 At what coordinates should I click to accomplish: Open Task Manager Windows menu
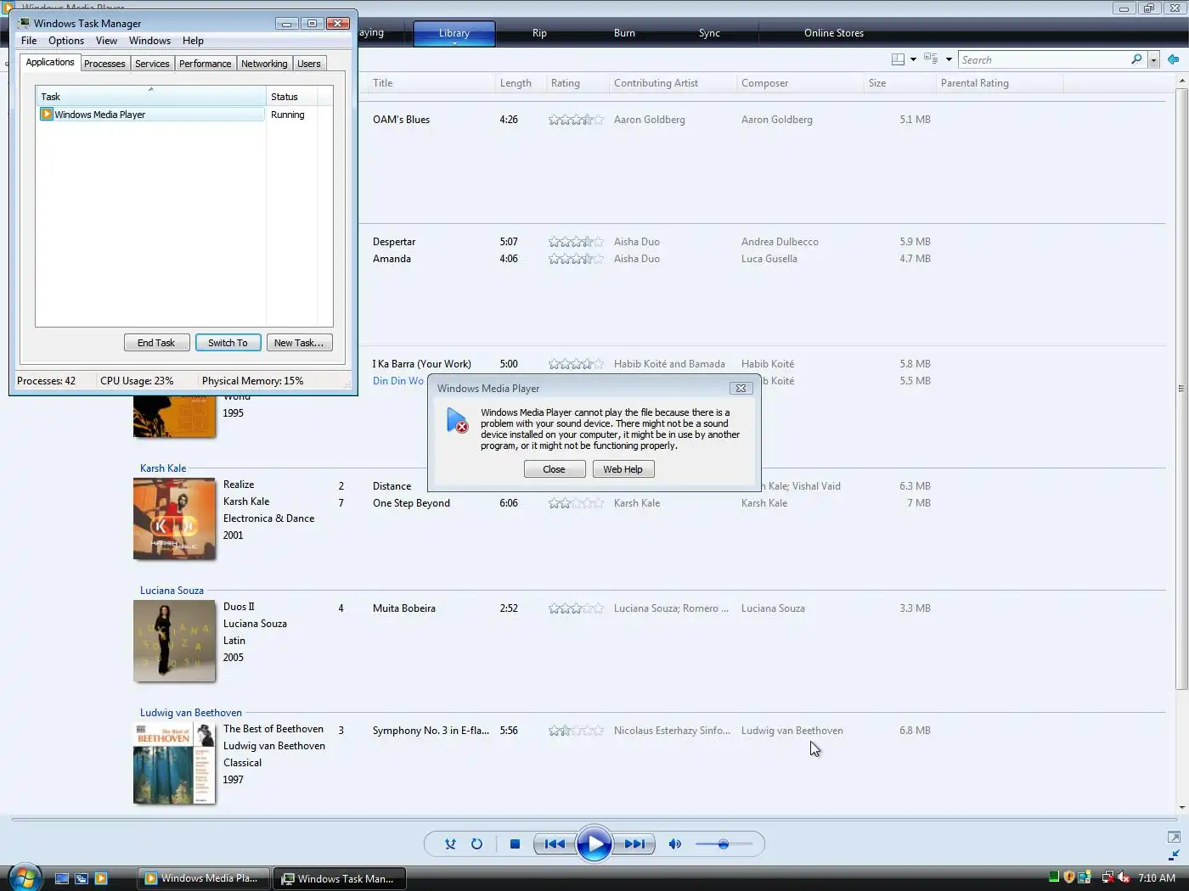pos(149,41)
